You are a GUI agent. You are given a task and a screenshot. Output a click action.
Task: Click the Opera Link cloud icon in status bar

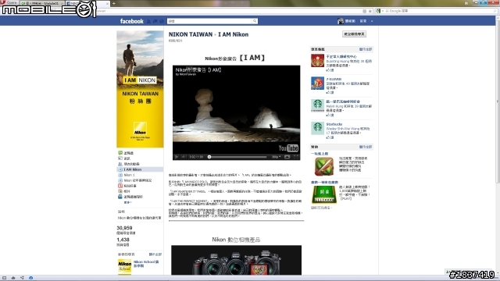13,278
